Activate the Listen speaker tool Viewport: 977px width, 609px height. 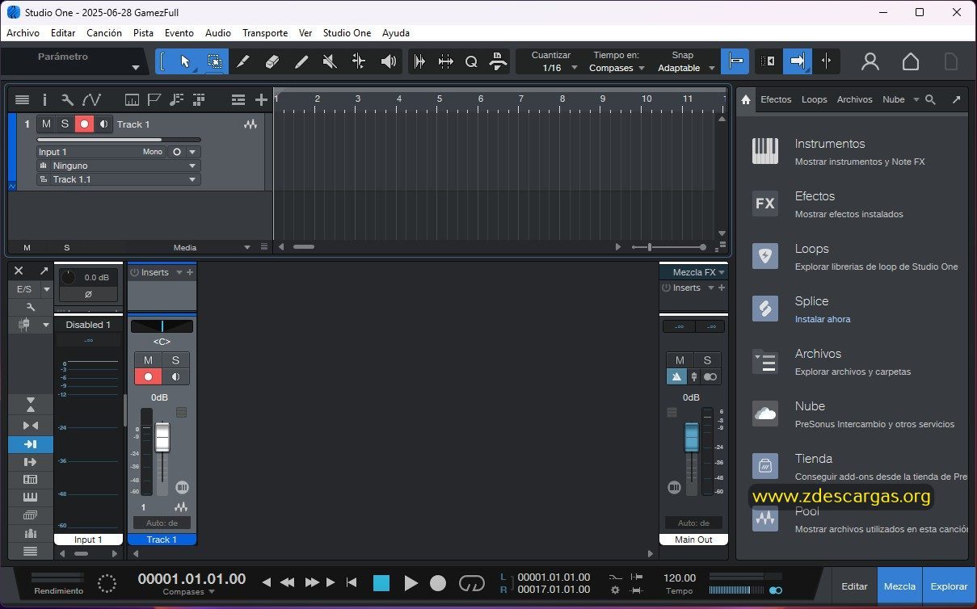pos(388,61)
